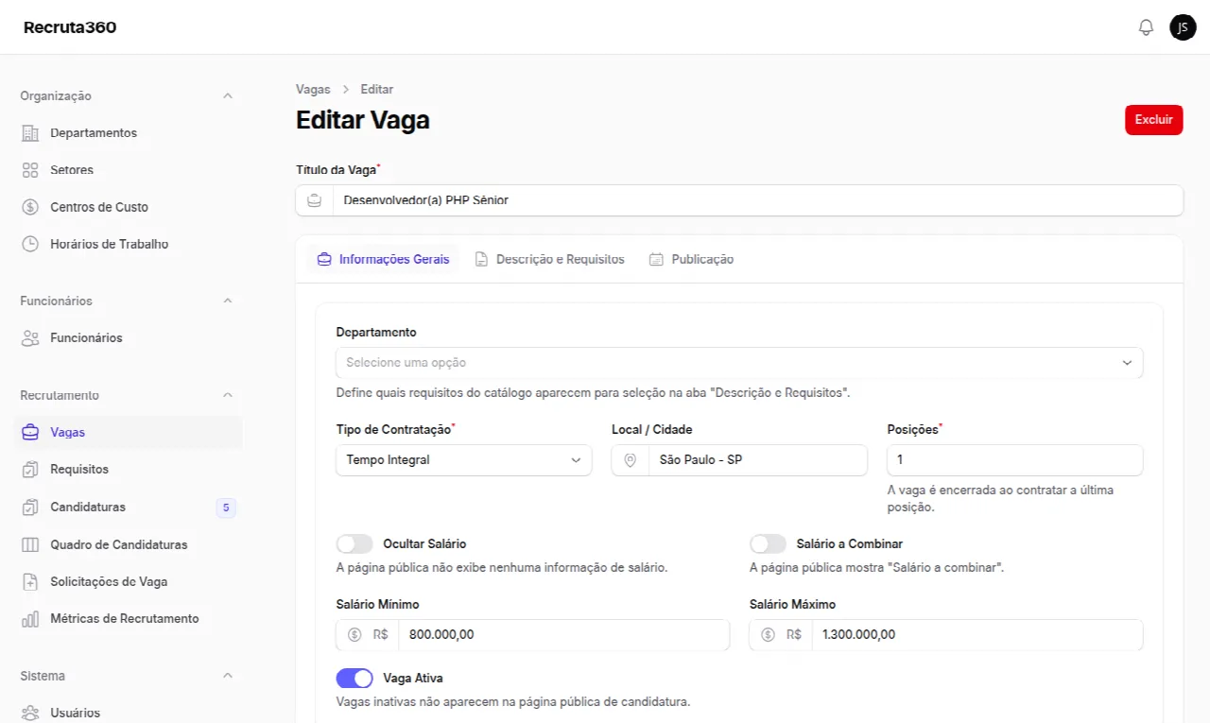Click the Requisitos clipboard icon

[x=30, y=470]
